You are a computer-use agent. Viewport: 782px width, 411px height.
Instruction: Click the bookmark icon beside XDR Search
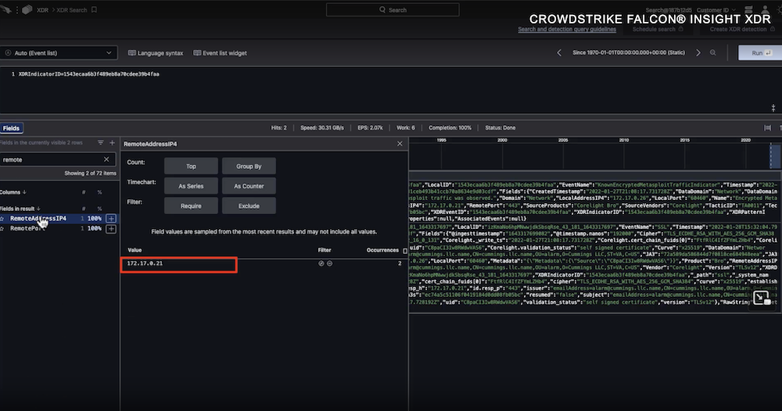point(95,10)
